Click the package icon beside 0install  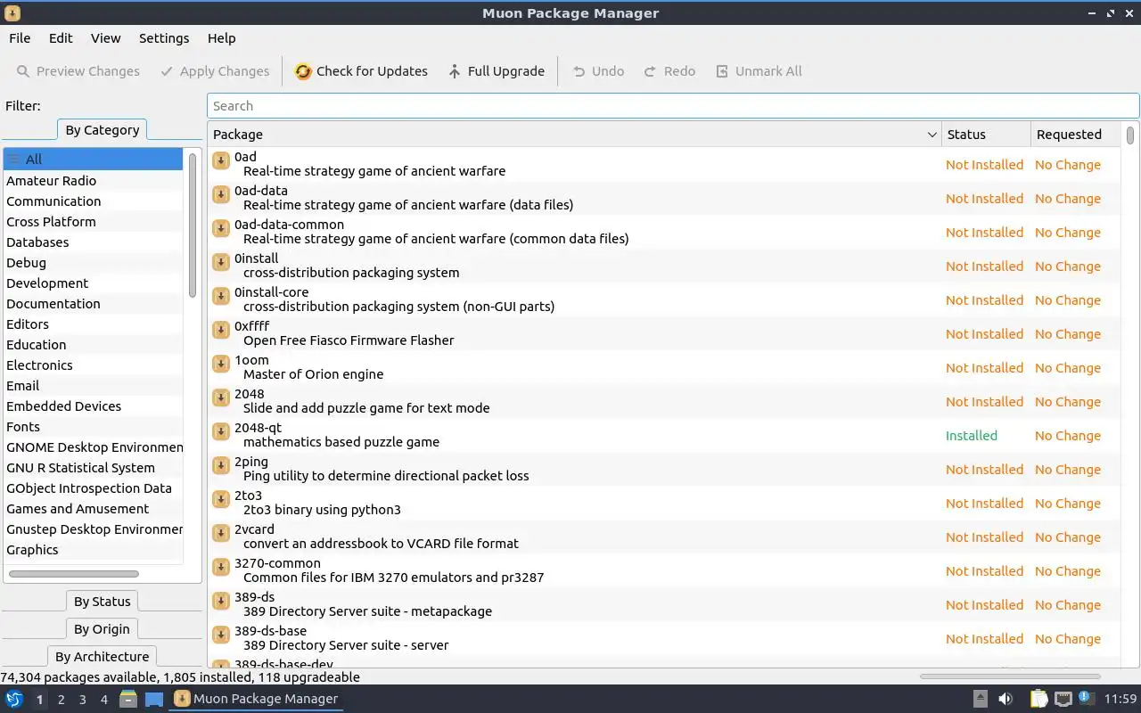tap(221, 262)
